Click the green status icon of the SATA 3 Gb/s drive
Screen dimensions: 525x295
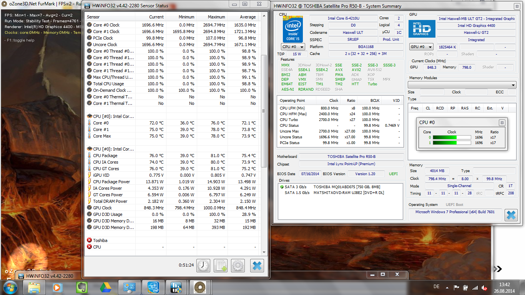[281, 187]
